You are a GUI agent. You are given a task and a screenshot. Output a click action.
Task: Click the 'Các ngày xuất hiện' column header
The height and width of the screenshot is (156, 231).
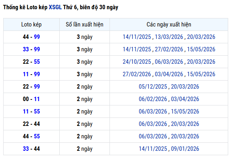point(169,24)
